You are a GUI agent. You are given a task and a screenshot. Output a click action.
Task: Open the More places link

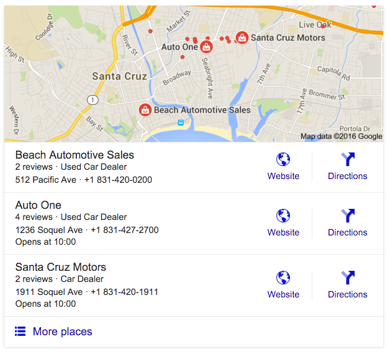pyautogui.click(x=63, y=332)
